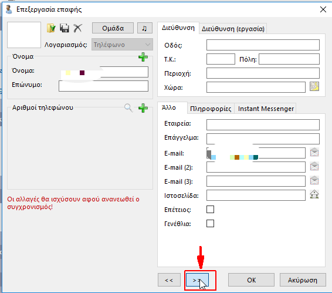Click the Οδός input field
Screen dimensions: 332x293
(x=263, y=45)
